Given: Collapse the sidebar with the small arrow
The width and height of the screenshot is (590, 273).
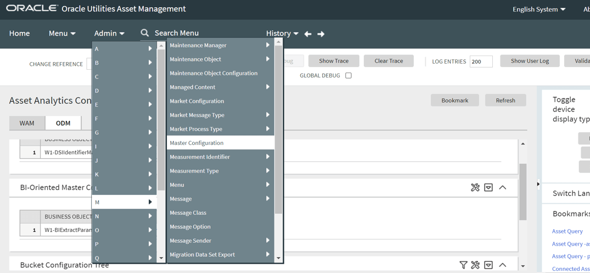Looking at the screenshot, I should [538, 184].
